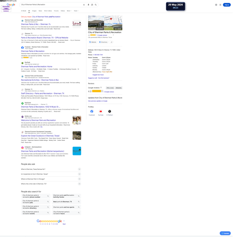Viewport: 234px width, 237px height.
Task: Click the Website button in knowledge panel
Action: click(93, 42)
